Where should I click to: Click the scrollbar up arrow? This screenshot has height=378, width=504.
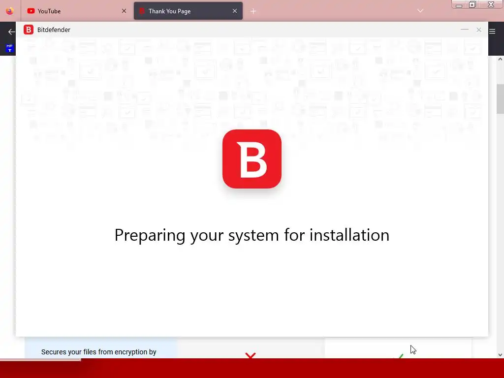500,59
